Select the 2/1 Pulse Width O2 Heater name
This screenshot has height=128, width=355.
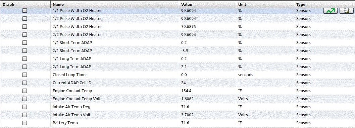click(77, 27)
